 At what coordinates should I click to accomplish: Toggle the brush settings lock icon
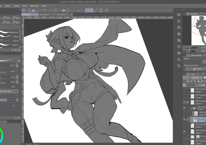pyautogui.click(x=19, y=61)
